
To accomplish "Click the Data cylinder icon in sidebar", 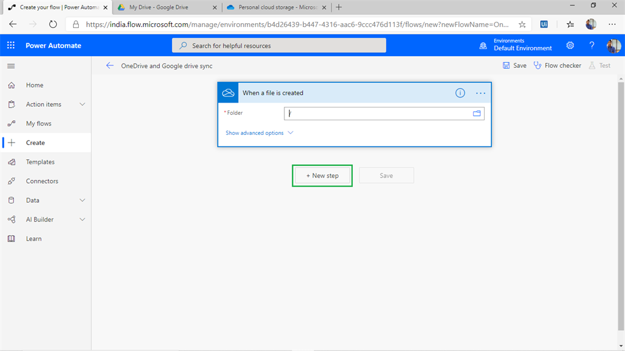I will [x=12, y=200].
